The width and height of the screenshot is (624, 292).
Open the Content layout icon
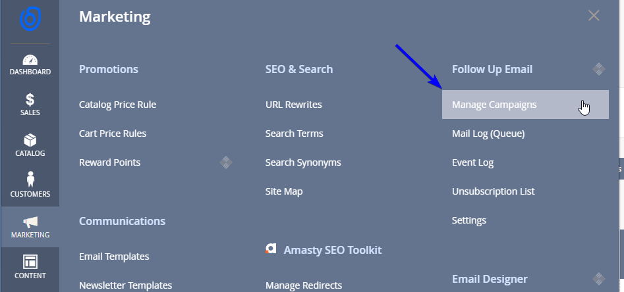pyautogui.click(x=30, y=262)
